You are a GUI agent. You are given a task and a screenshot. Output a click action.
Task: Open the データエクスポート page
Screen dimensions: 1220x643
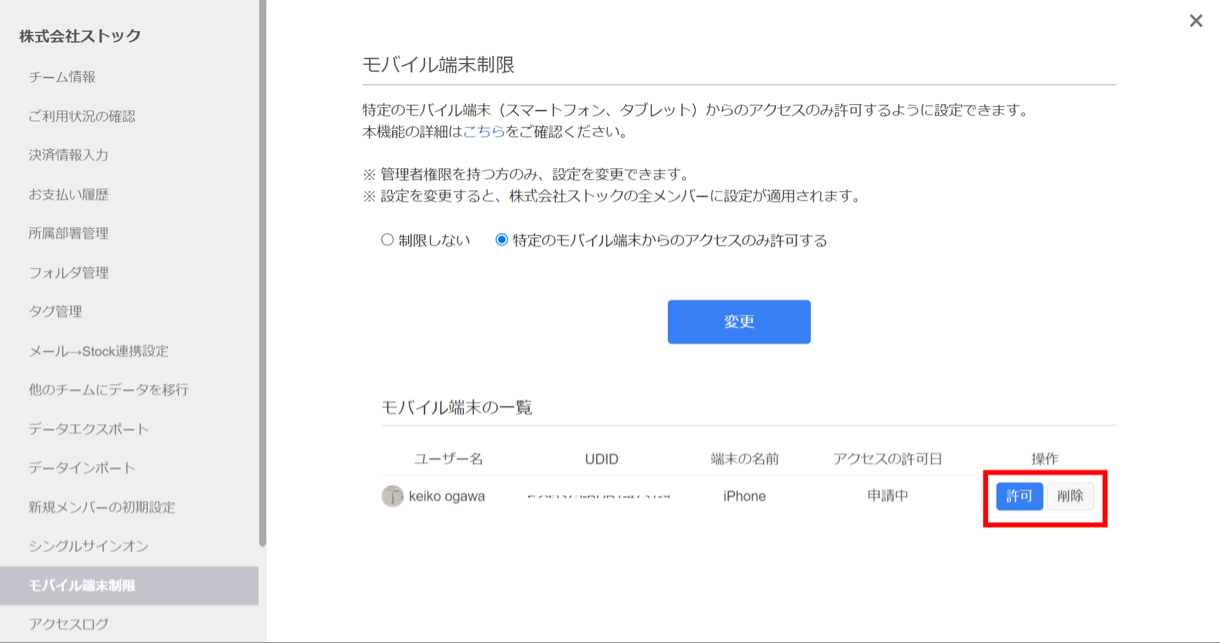coord(88,428)
